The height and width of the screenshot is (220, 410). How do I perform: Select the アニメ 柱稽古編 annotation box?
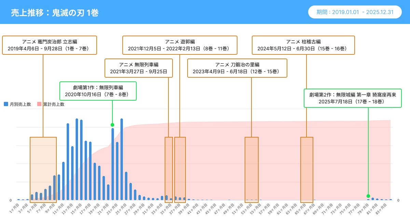(x=303, y=45)
